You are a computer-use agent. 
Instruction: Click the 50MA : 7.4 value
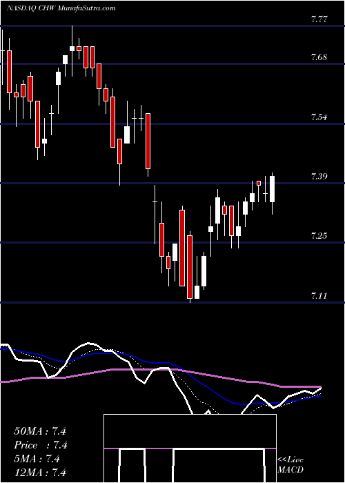40,431
